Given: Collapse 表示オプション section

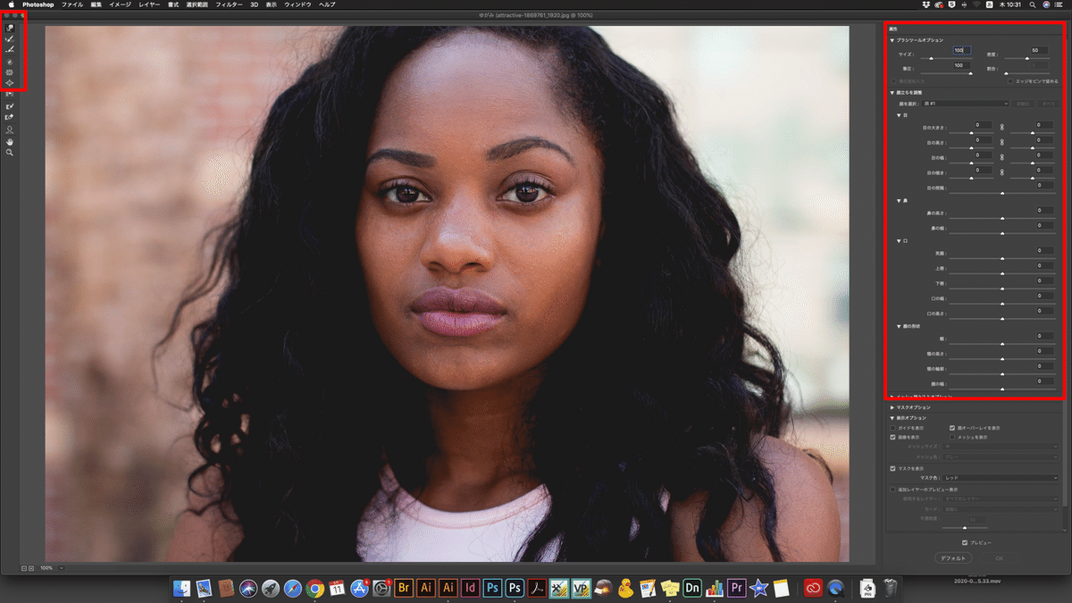Looking at the screenshot, I should 892,417.
